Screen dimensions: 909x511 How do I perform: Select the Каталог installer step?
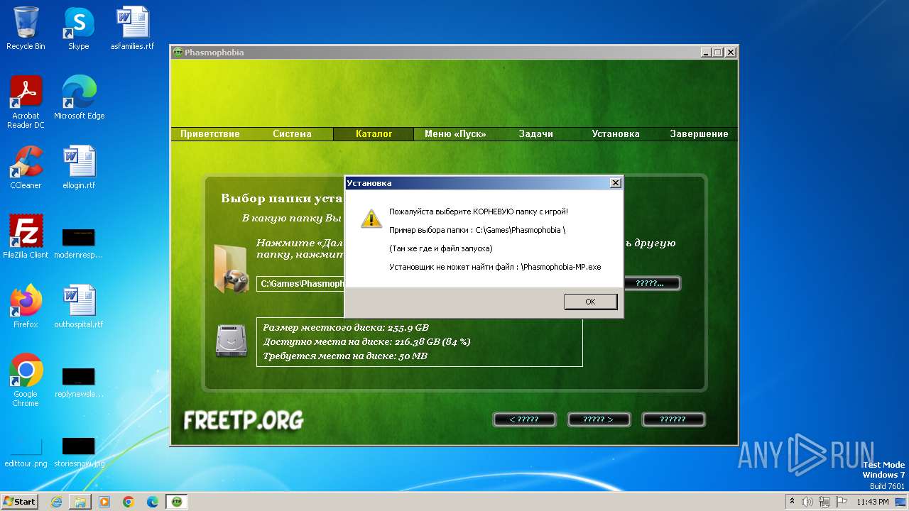(x=374, y=133)
